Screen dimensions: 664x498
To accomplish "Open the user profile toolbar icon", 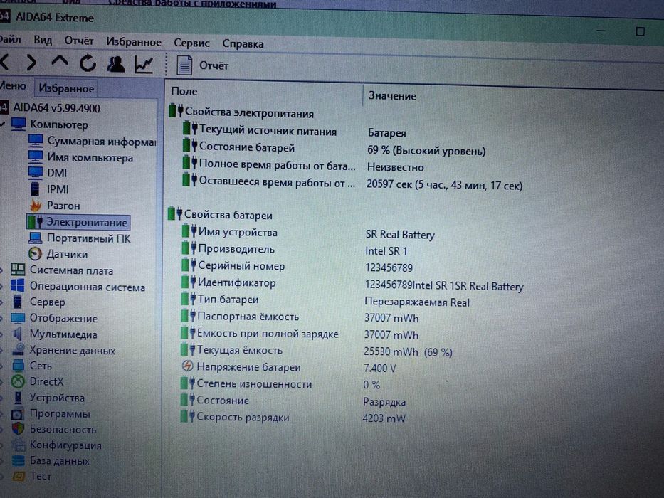I will [x=115, y=64].
